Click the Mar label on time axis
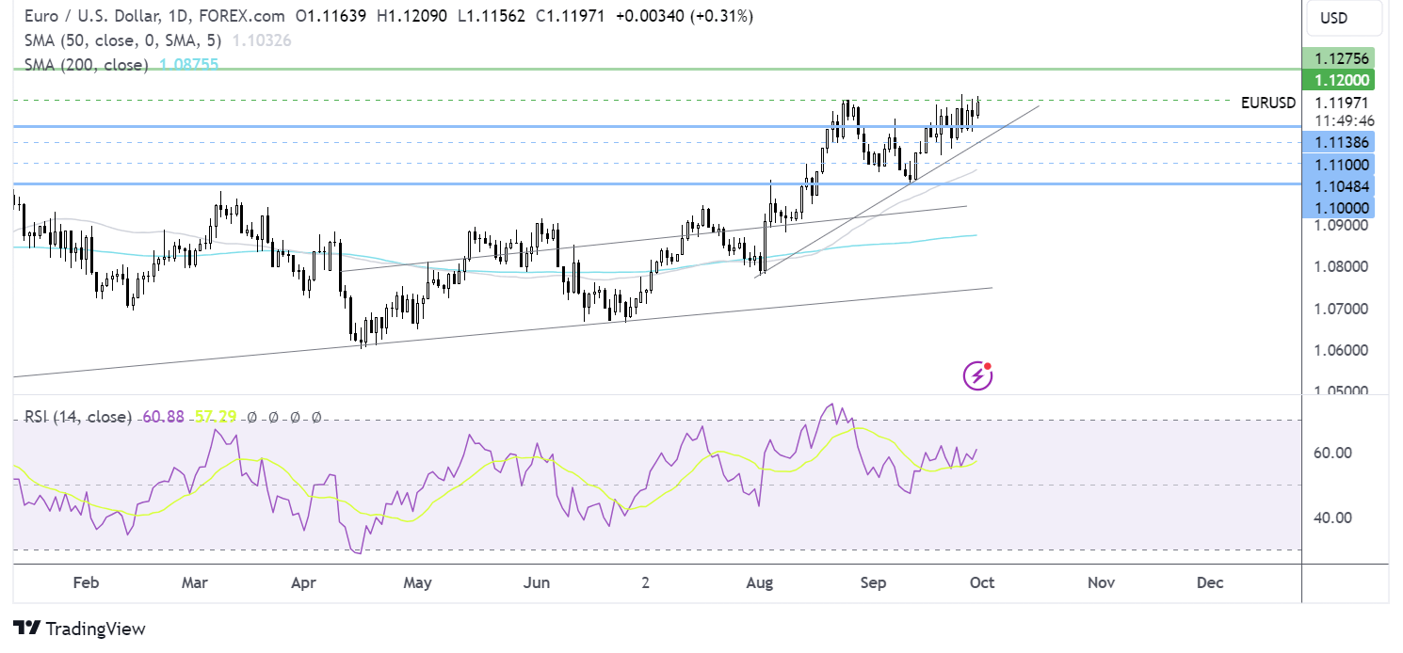Screen dimensions: 1403x653 tap(194, 582)
